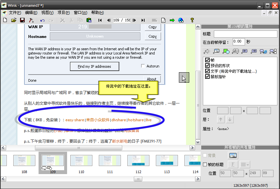
Task: Undo the last action
Action: click(x=42, y=20)
